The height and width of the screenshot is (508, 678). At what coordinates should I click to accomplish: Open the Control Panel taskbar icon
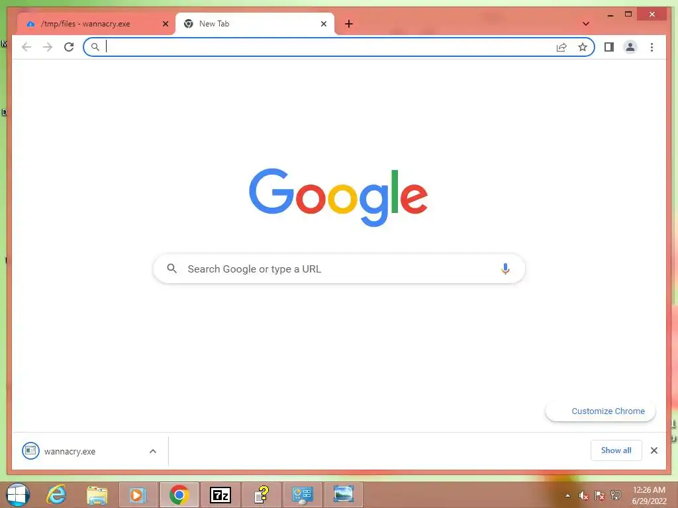pos(303,495)
